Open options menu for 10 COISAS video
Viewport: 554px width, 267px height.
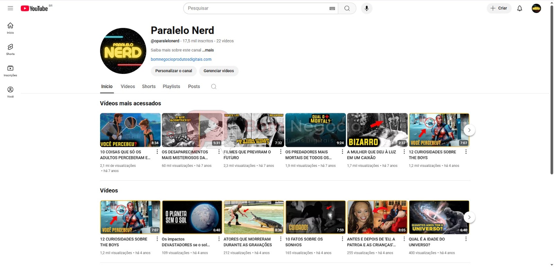tap(157, 152)
